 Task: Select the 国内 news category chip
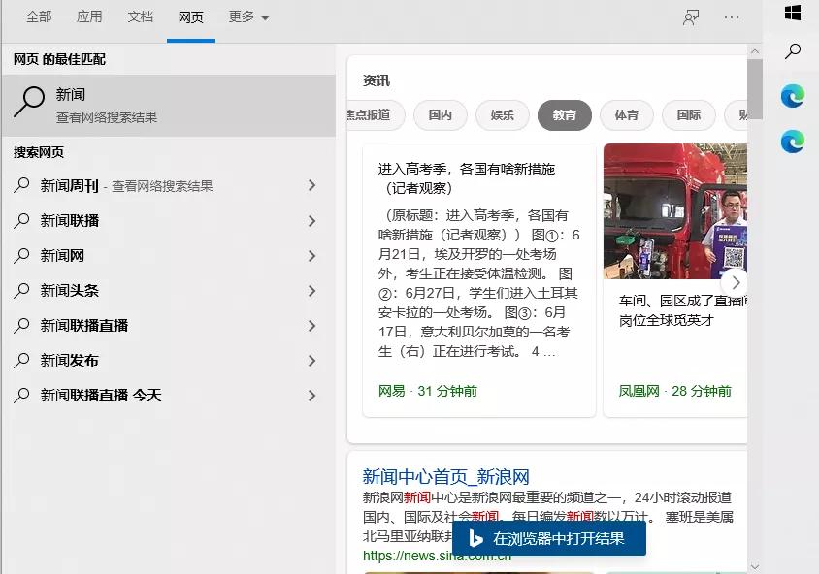coord(441,114)
